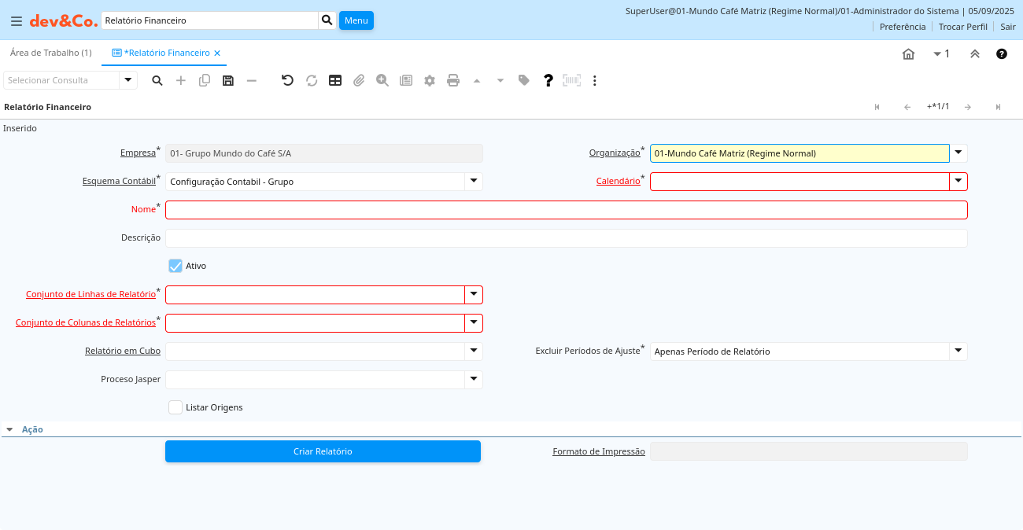Open the Excluir Períodos de Ajuste dropdown
The width and height of the screenshot is (1023, 530).
tap(958, 351)
